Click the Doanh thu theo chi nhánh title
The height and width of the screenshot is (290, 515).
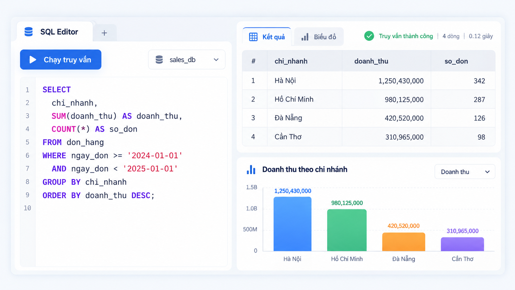[305, 170]
